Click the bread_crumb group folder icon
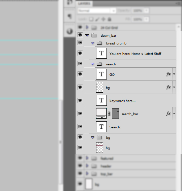This screenshot has height=191, width=182. pos(99,43)
